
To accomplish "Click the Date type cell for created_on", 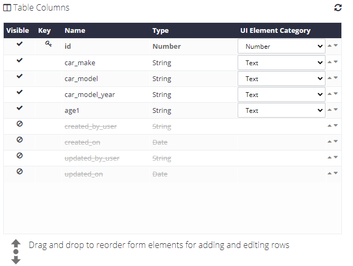I will click(x=160, y=143).
